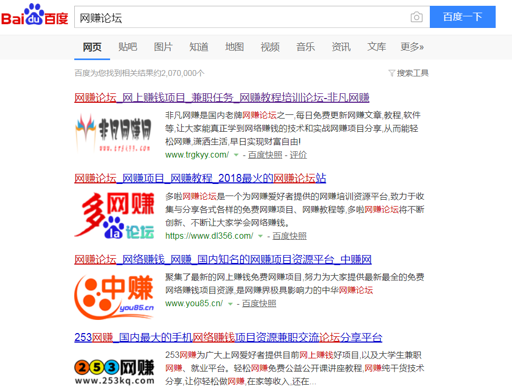Click the 中赚 you85.cn logo thumbnail
The height and width of the screenshot is (390, 512).
coord(114,297)
